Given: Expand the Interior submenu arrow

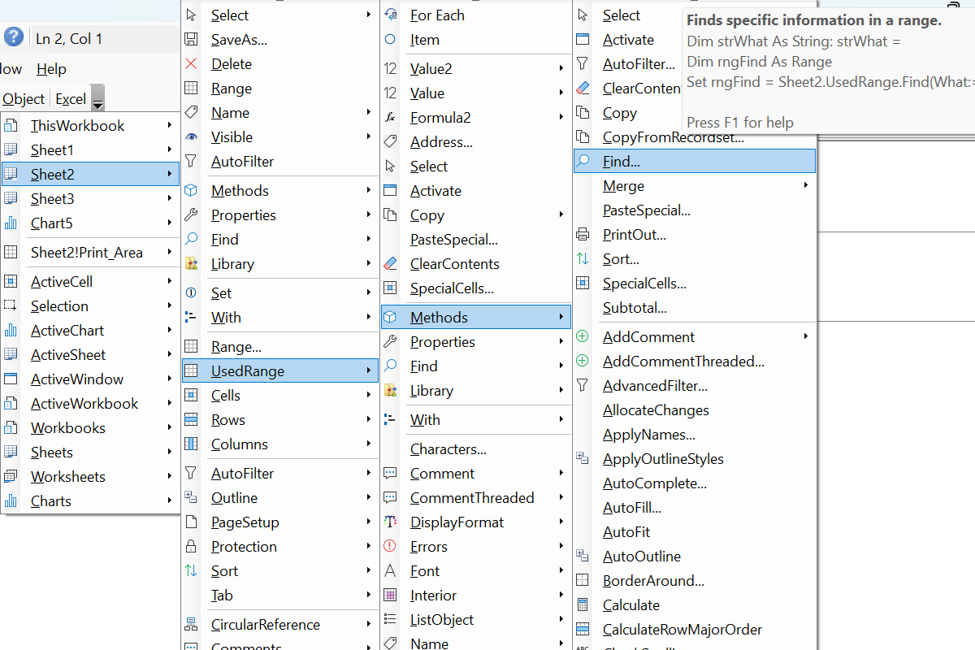Looking at the screenshot, I should point(561,595).
